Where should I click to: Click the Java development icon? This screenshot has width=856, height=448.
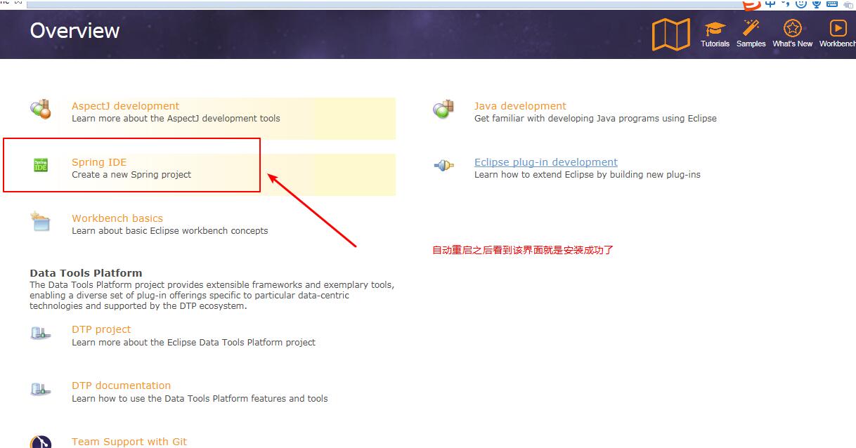(x=443, y=109)
